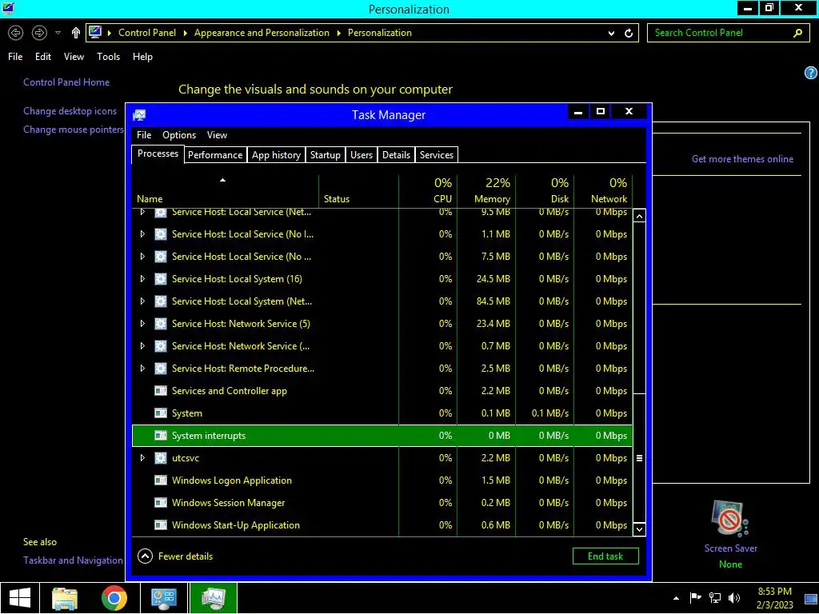Switch to the Services tab
The image size is (819, 614).
pyautogui.click(x=437, y=155)
